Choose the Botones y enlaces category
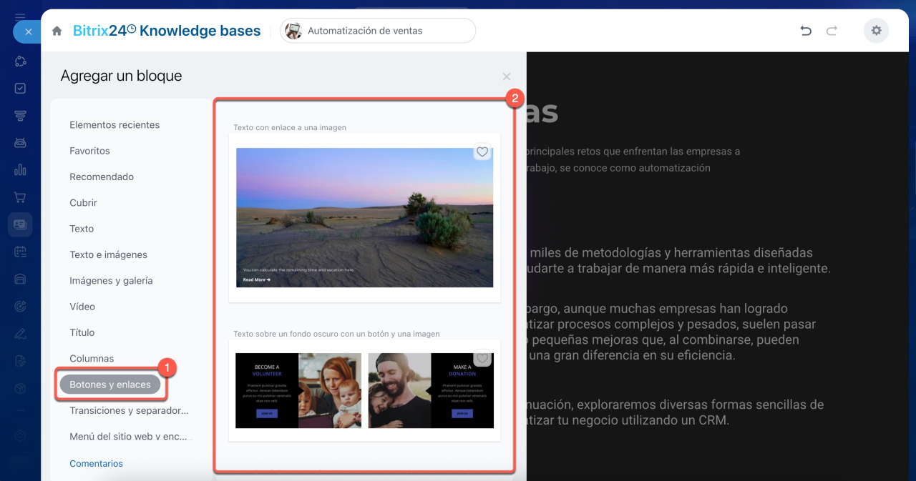The image size is (916, 481). 110,385
